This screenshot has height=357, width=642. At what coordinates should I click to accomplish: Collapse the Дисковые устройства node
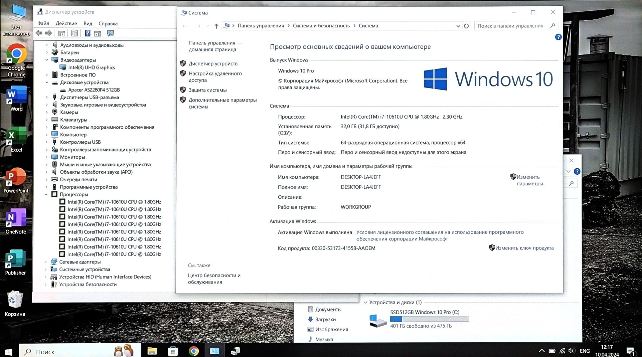[47, 82]
